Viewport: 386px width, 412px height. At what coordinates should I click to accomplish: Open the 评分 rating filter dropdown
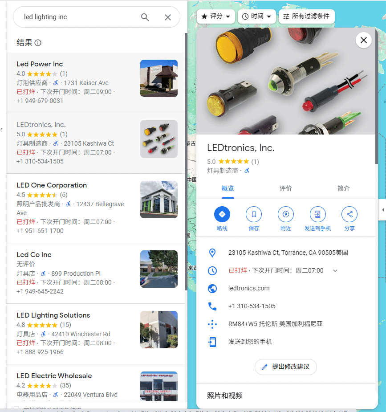(215, 16)
